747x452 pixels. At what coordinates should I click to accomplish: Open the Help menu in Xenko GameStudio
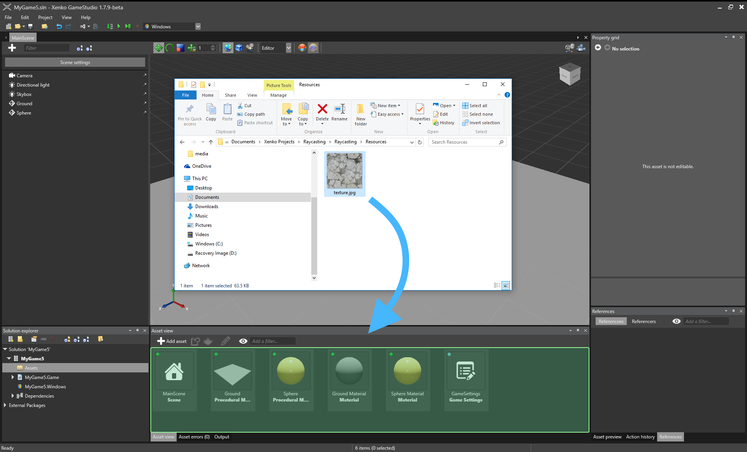(85, 17)
